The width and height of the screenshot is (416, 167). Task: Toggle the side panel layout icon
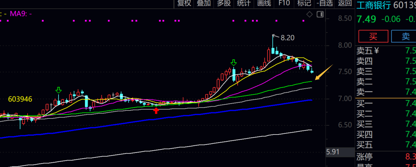pos(320,15)
